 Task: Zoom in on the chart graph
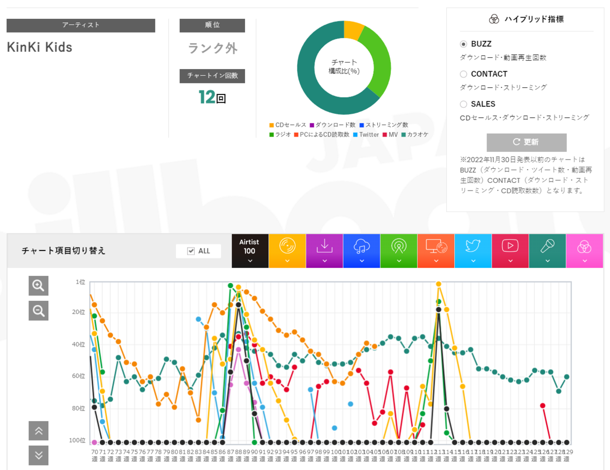click(39, 286)
